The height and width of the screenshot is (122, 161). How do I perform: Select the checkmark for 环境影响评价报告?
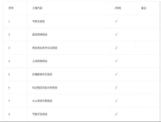[x=116, y=74]
